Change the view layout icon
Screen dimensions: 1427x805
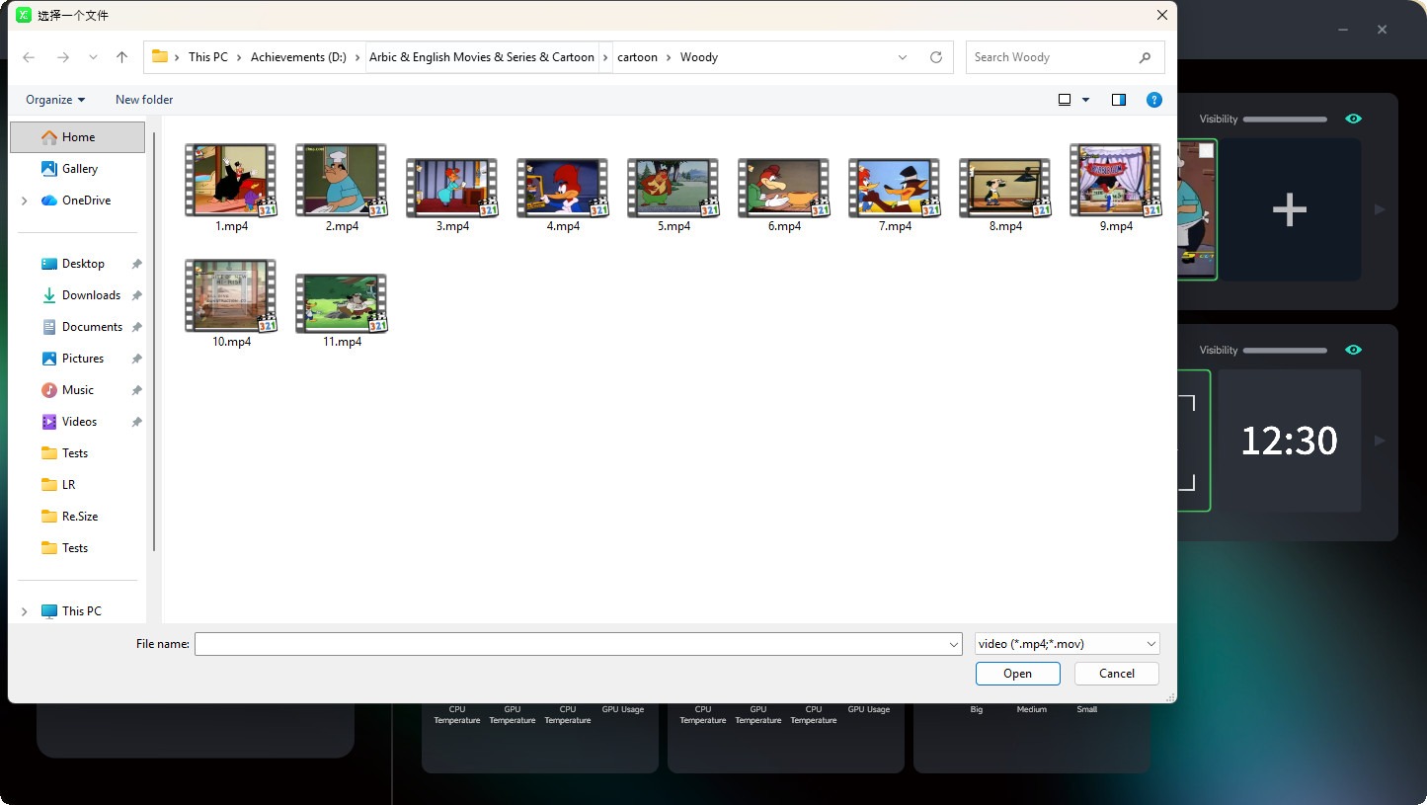click(x=1065, y=100)
